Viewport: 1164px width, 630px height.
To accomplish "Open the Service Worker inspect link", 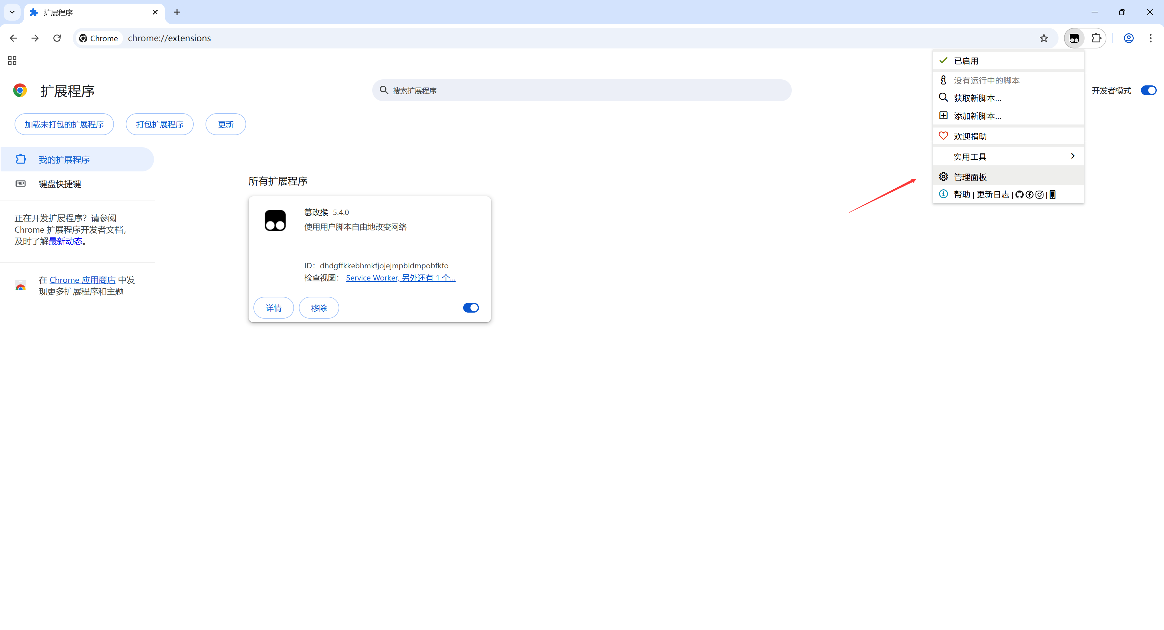I will tap(372, 278).
